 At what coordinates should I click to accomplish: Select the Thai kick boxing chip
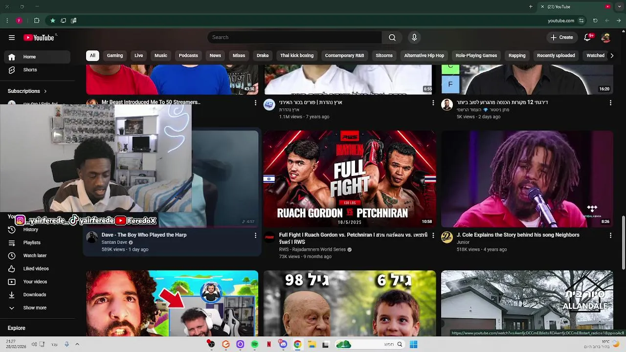tap(297, 56)
